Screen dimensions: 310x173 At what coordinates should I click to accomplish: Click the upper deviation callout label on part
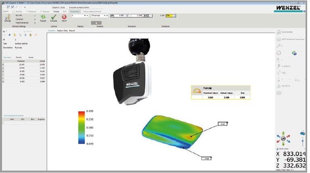[223, 124]
